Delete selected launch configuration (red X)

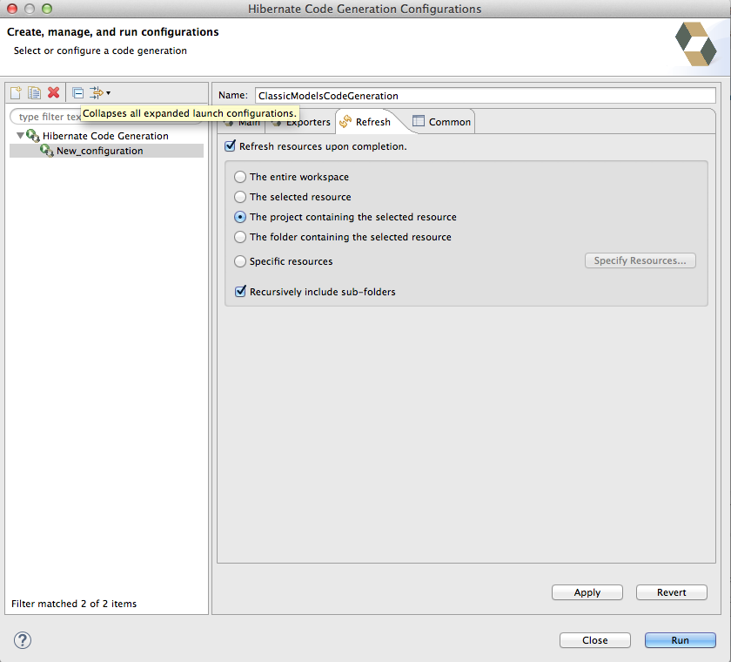click(54, 92)
